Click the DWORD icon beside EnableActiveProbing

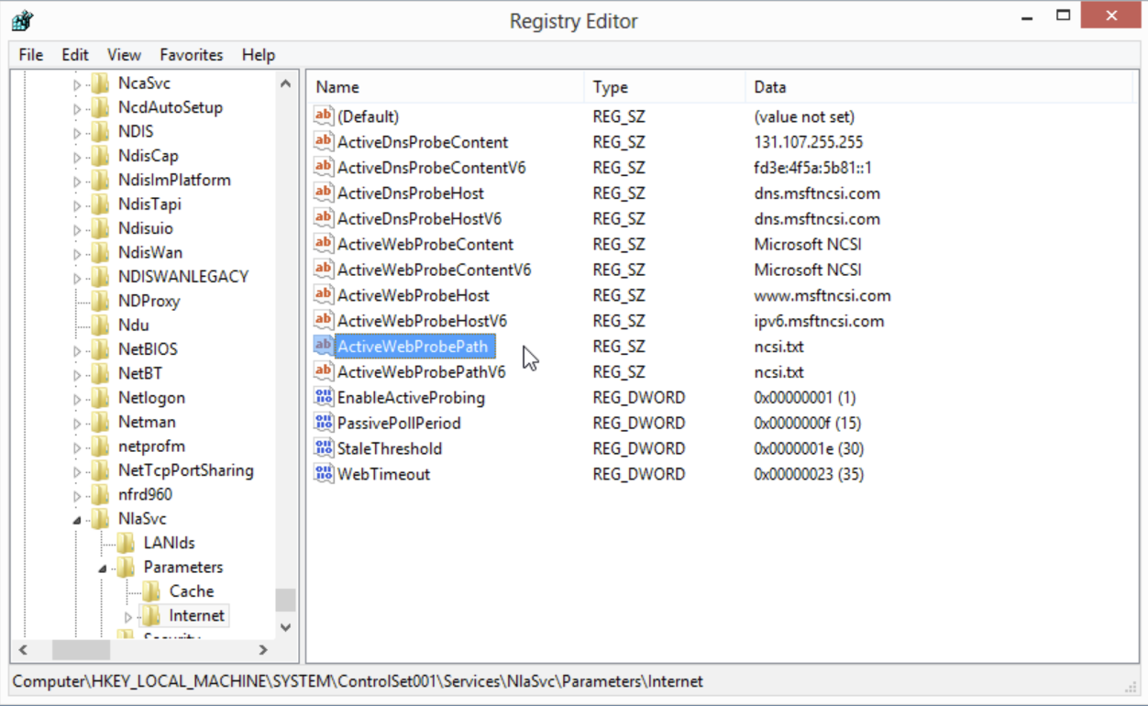point(323,397)
